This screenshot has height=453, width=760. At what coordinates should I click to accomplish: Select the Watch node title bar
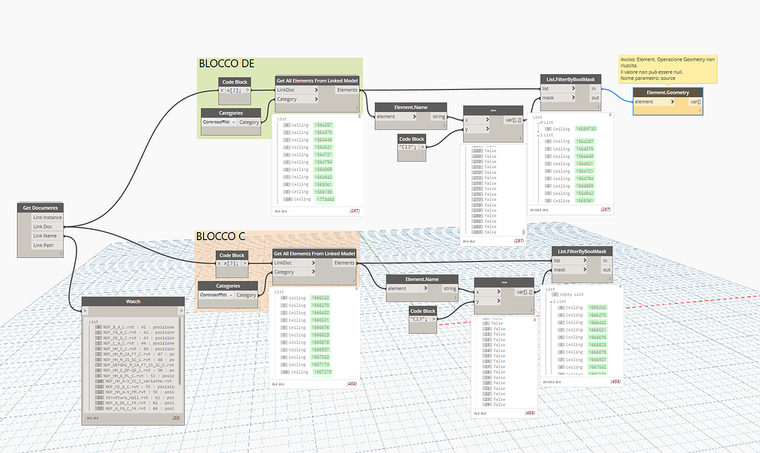(x=132, y=302)
